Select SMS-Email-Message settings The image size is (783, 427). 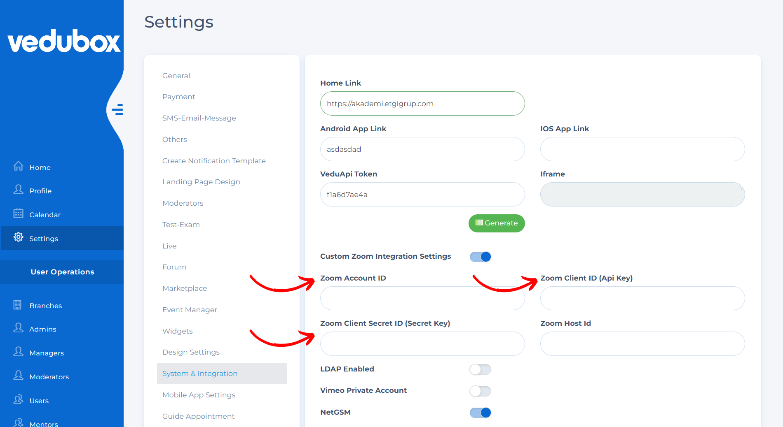click(199, 118)
